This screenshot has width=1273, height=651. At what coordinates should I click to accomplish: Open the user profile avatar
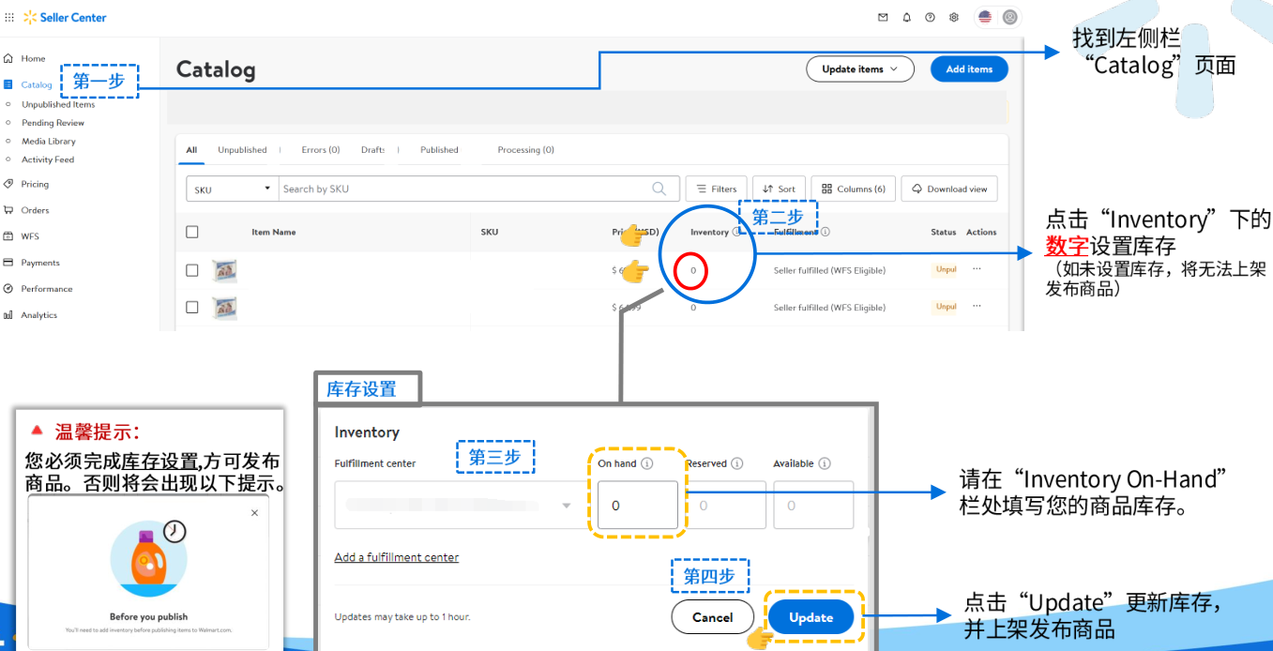[1009, 17]
